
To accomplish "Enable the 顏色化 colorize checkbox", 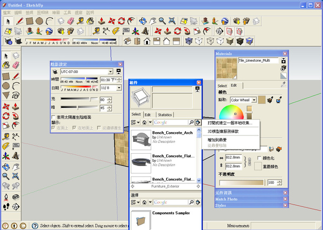I will tap(259, 158).
